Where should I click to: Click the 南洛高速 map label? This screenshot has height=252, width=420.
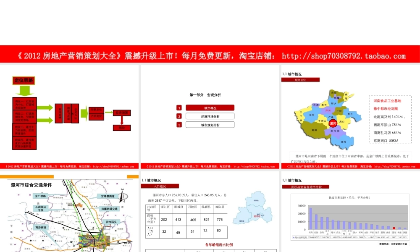pos(41,227)
